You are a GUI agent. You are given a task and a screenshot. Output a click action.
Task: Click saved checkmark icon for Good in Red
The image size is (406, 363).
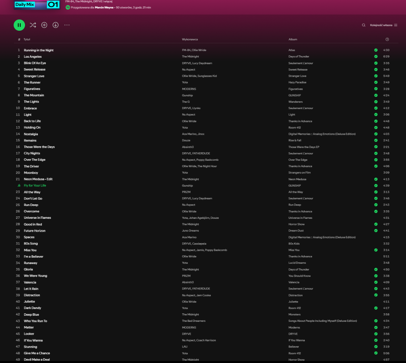pos(376,224)
